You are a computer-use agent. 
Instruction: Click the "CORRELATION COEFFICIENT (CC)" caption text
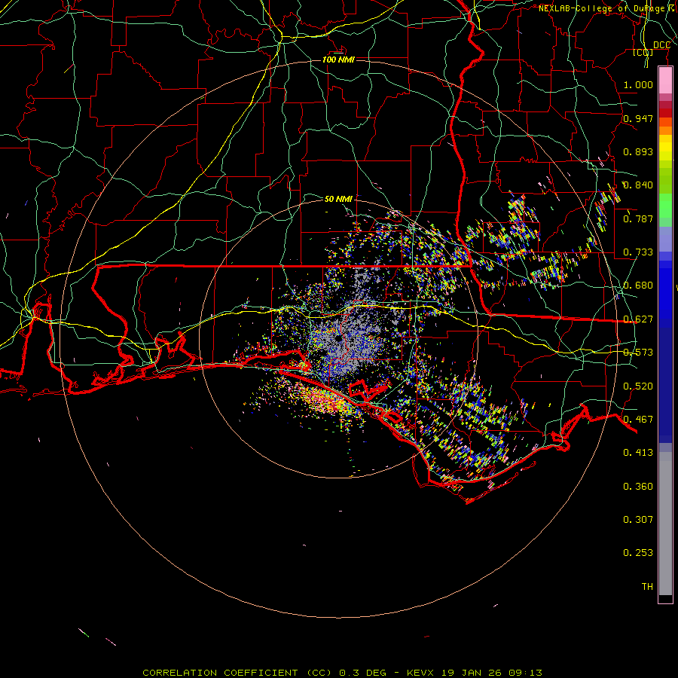[237, 673]
